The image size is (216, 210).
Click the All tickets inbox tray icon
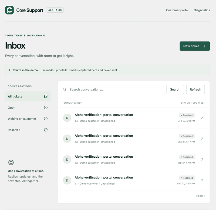(x=46, y=96)
